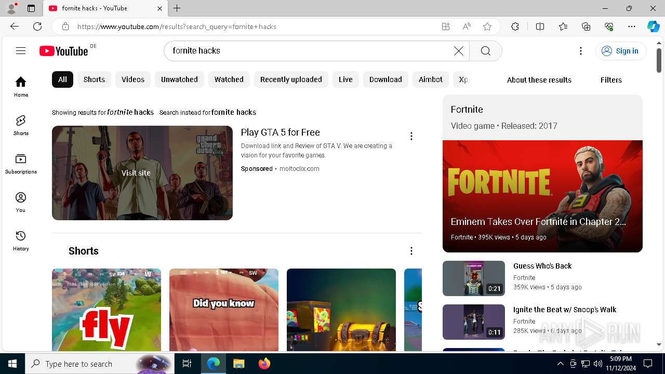Clear the search box with the X
This screenshot has width=665, height=374.
coord(459,50)
